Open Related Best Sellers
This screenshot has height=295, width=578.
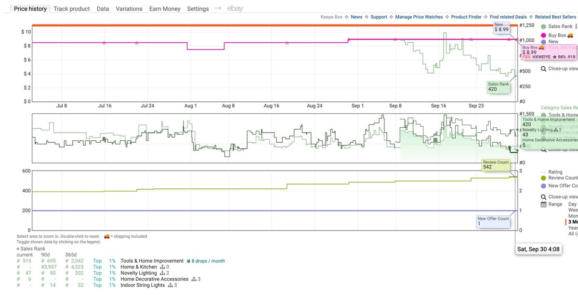556,17
